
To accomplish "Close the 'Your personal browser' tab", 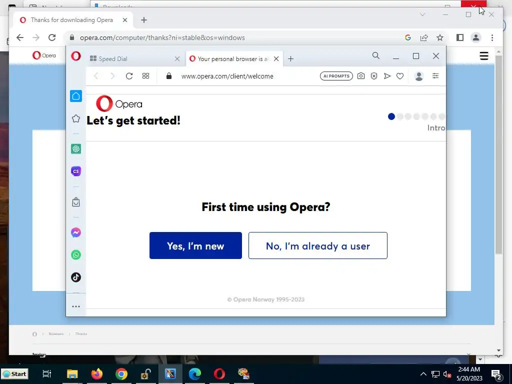I will (x=276, y=59).
